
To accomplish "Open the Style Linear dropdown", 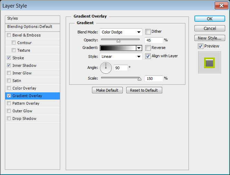I will (121, 56).
